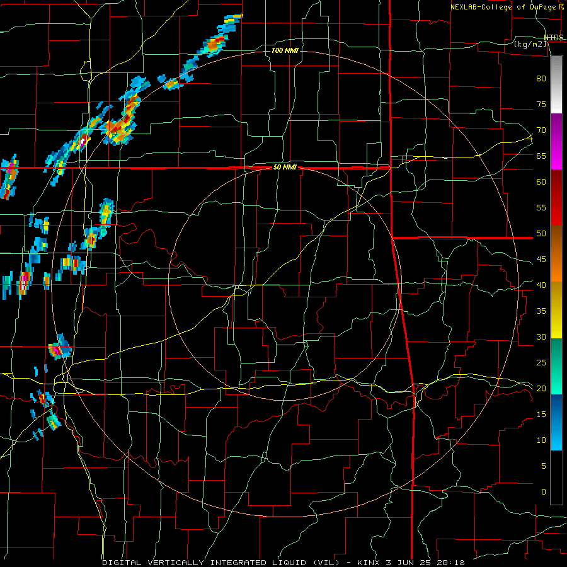This screenshot has height=567, width=567.
Task: Select the gray-white segment of the color scale
Action: [556, 84]
